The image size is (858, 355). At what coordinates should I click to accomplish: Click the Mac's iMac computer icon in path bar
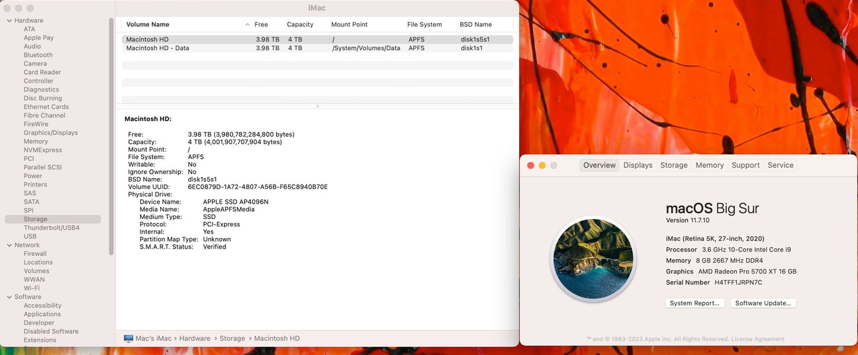pyautogui.click(x=128, y=338)
